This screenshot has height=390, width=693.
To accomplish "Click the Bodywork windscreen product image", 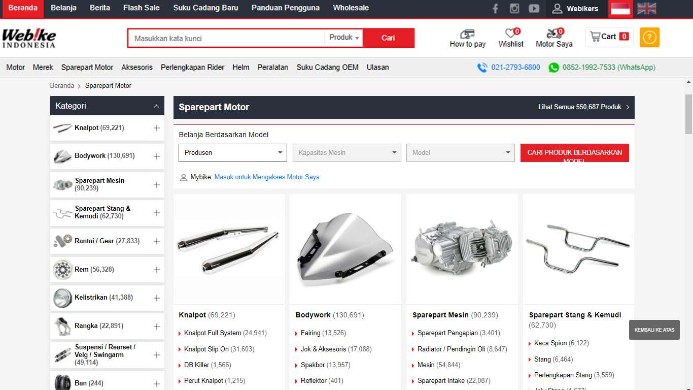I will point(345,249).
